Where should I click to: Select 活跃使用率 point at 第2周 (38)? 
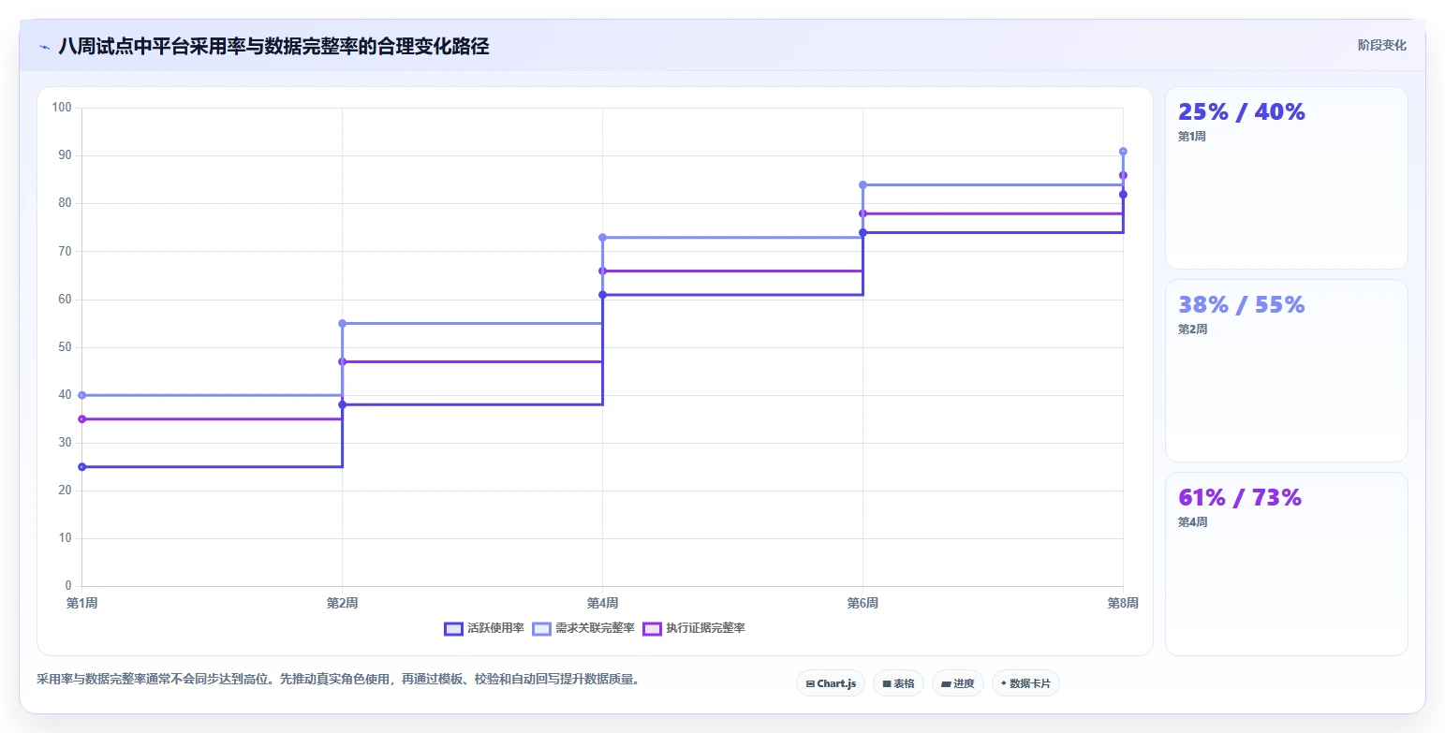(342, 404)
